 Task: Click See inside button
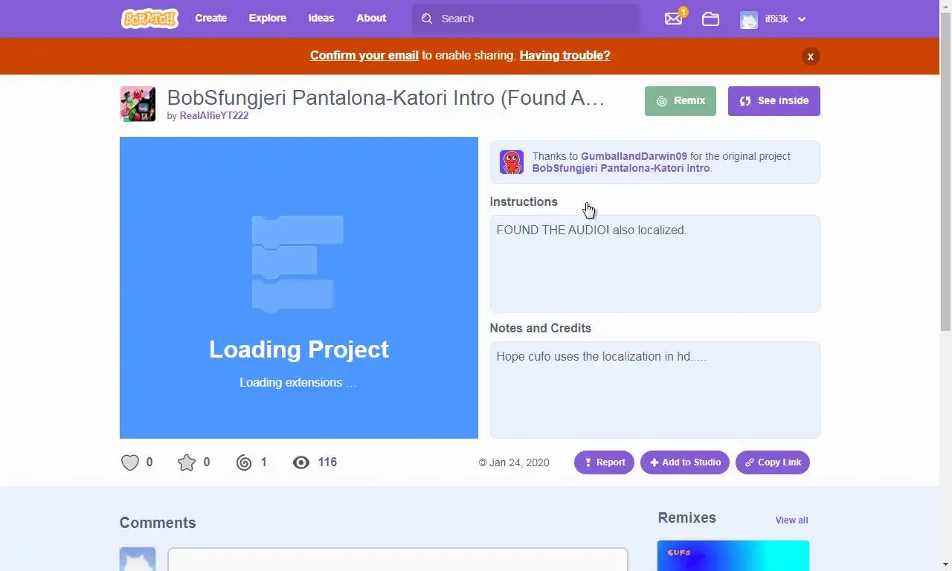coord(774,101)
